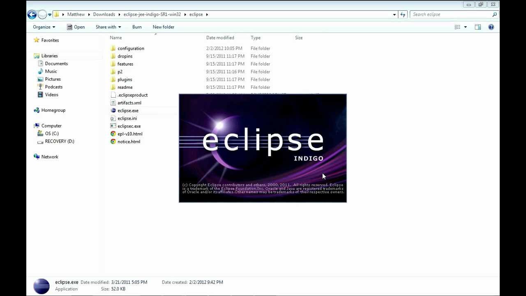Screen dimensions: 526x296
Task: Open the Pictures library
Action: [x=53, y=79]
